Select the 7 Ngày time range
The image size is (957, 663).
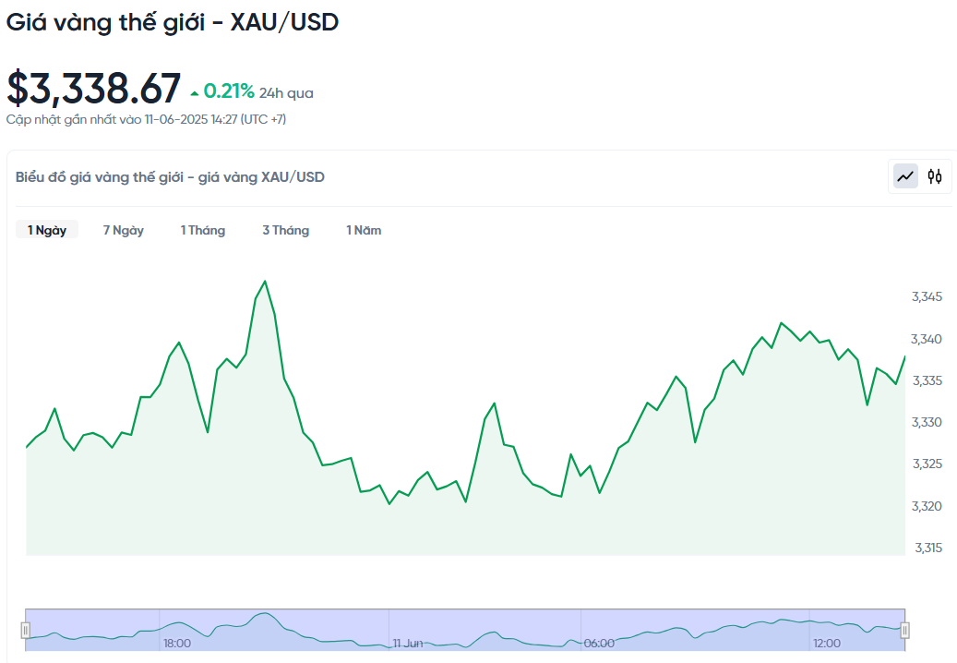(x=124, y=230)
